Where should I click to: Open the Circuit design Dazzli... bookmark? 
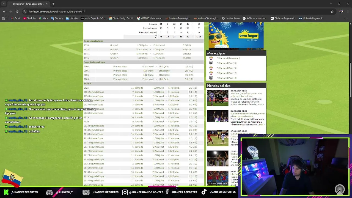[121, 18]
